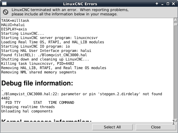178x133 pixels.
Task: Click the "LinuxCNC Errors" title bar text
Action: [x=80, y=4]
